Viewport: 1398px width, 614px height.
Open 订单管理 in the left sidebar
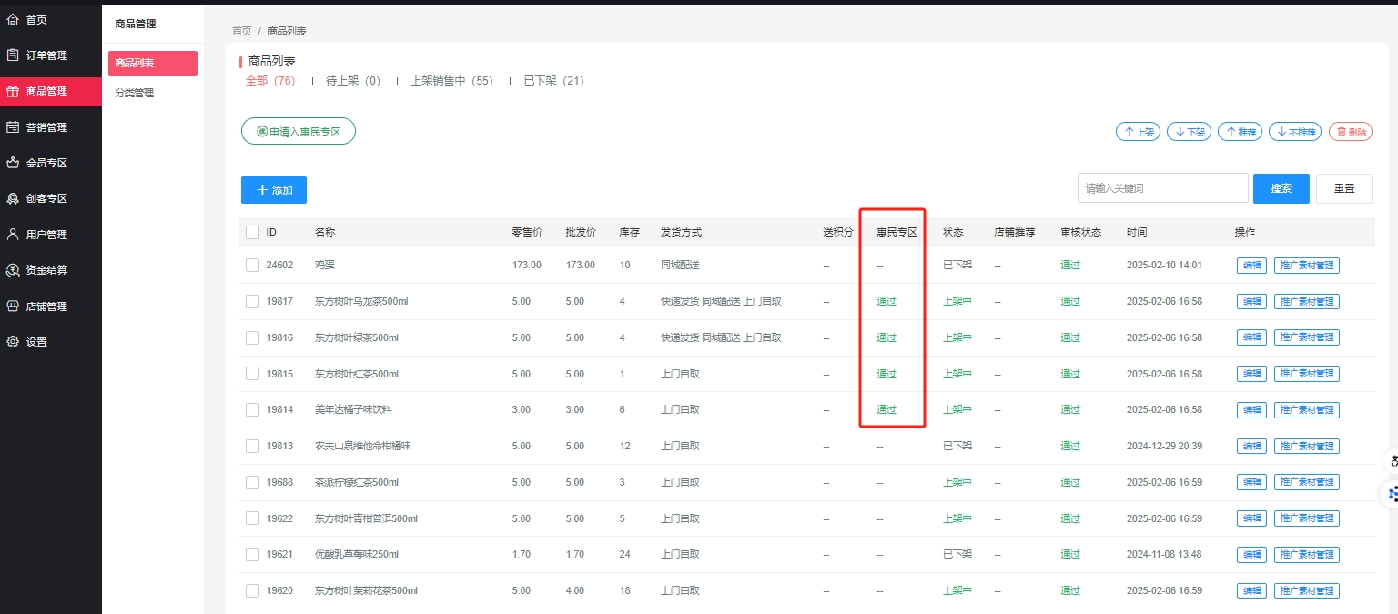46,55
